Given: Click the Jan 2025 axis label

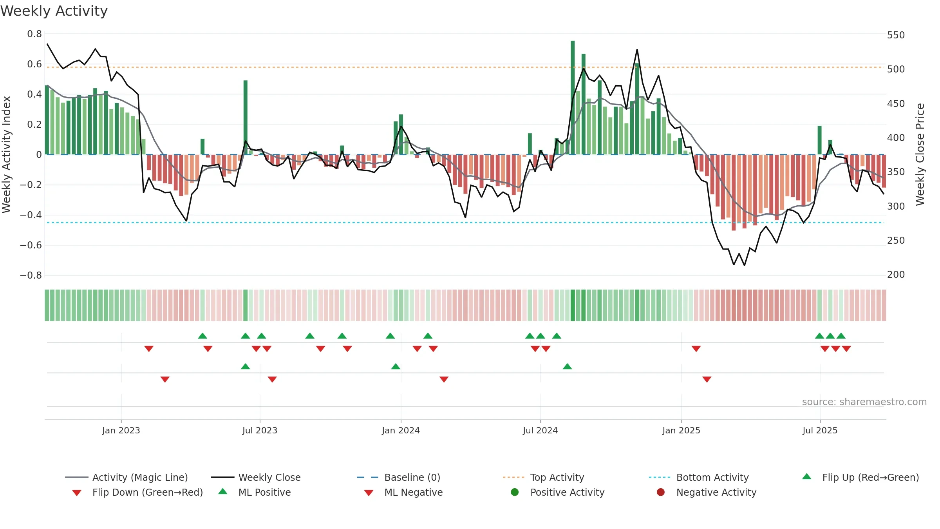Looking at the screenshot, I should [681, 430].
